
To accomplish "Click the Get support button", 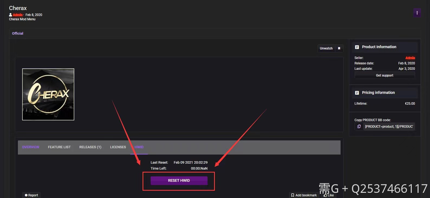I will [384, 75].
